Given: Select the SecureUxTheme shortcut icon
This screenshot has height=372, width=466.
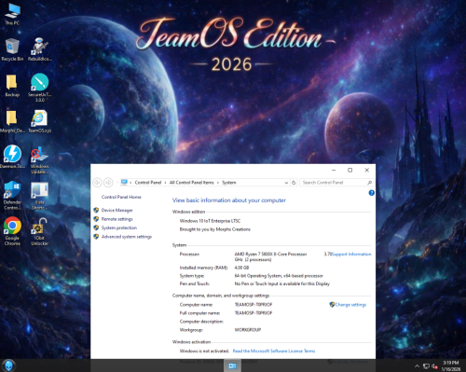Looking at the screenshot, I should pos(40,88).
